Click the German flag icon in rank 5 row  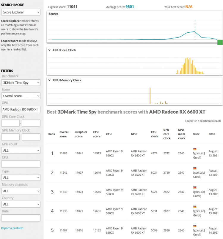[195, 226]
